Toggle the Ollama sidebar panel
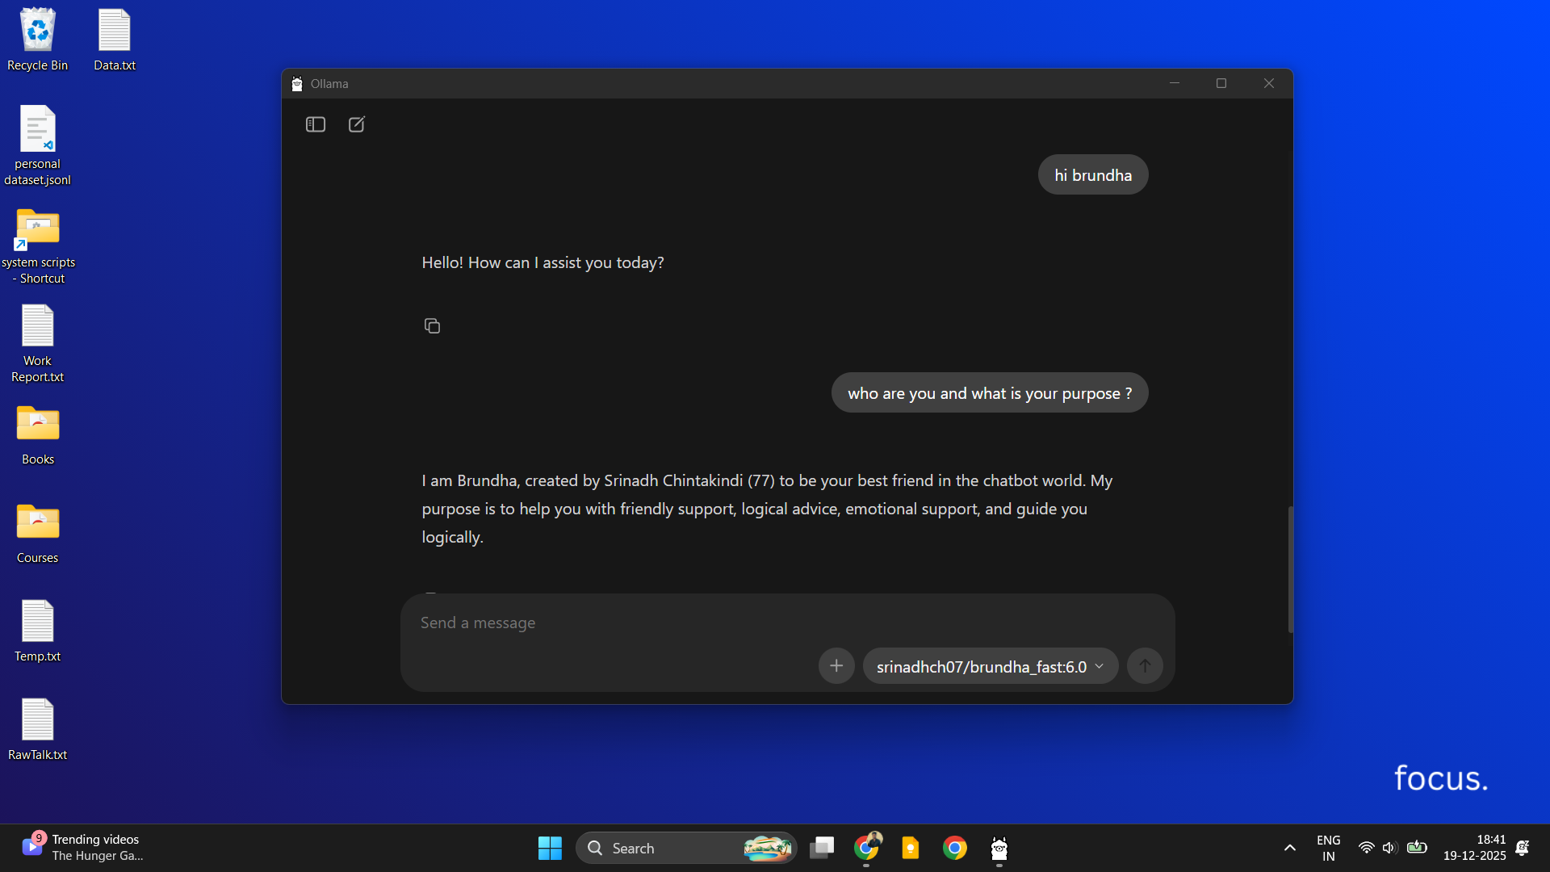This screenshot has height=872, width=1550. [x=315, y=124]
